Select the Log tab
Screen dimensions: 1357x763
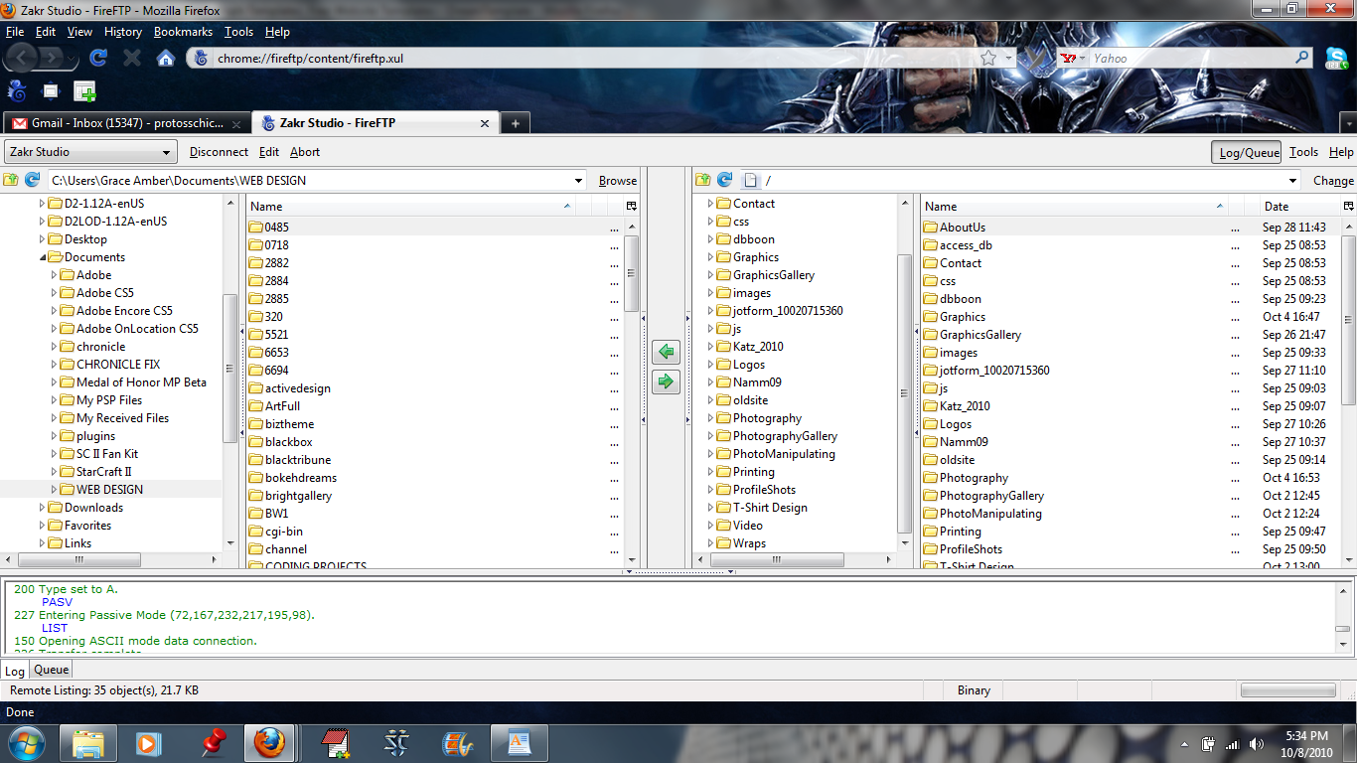15,671
